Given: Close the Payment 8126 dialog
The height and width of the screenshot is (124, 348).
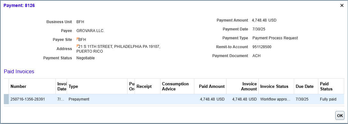Looking at the screenshot, I should tap(342, 5).
